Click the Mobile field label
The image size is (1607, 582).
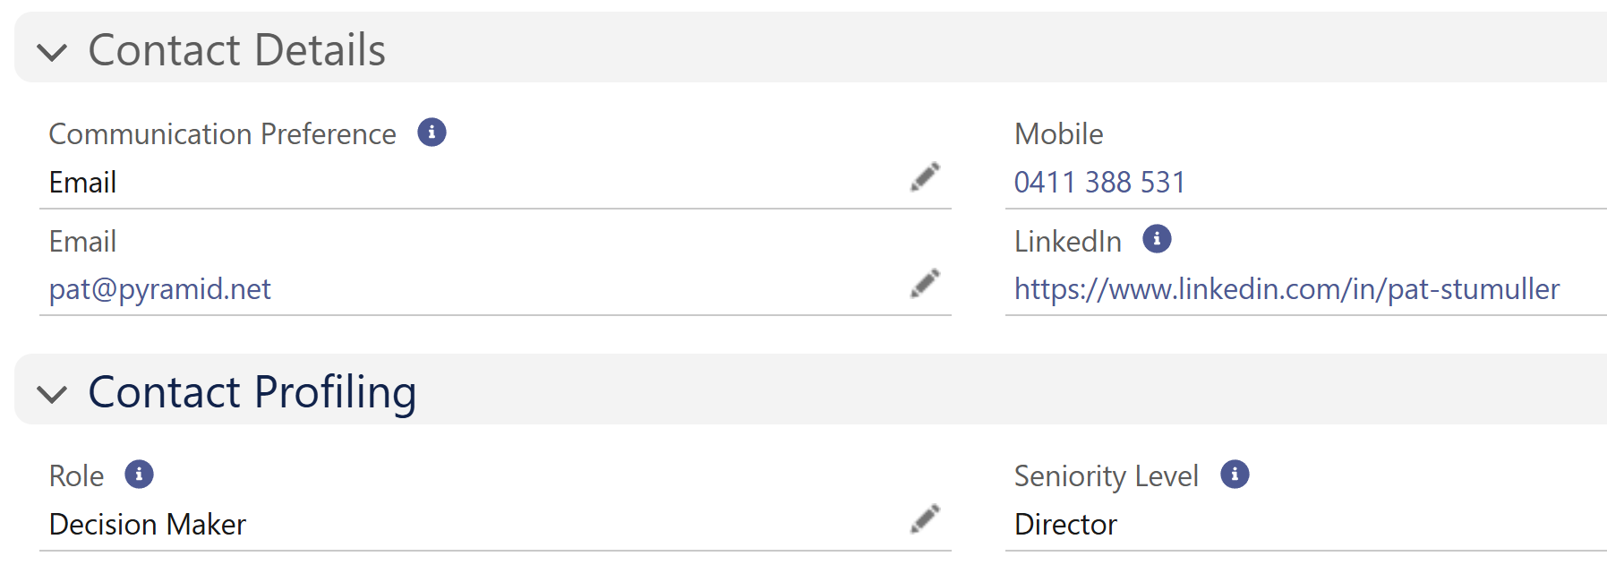1058,134
